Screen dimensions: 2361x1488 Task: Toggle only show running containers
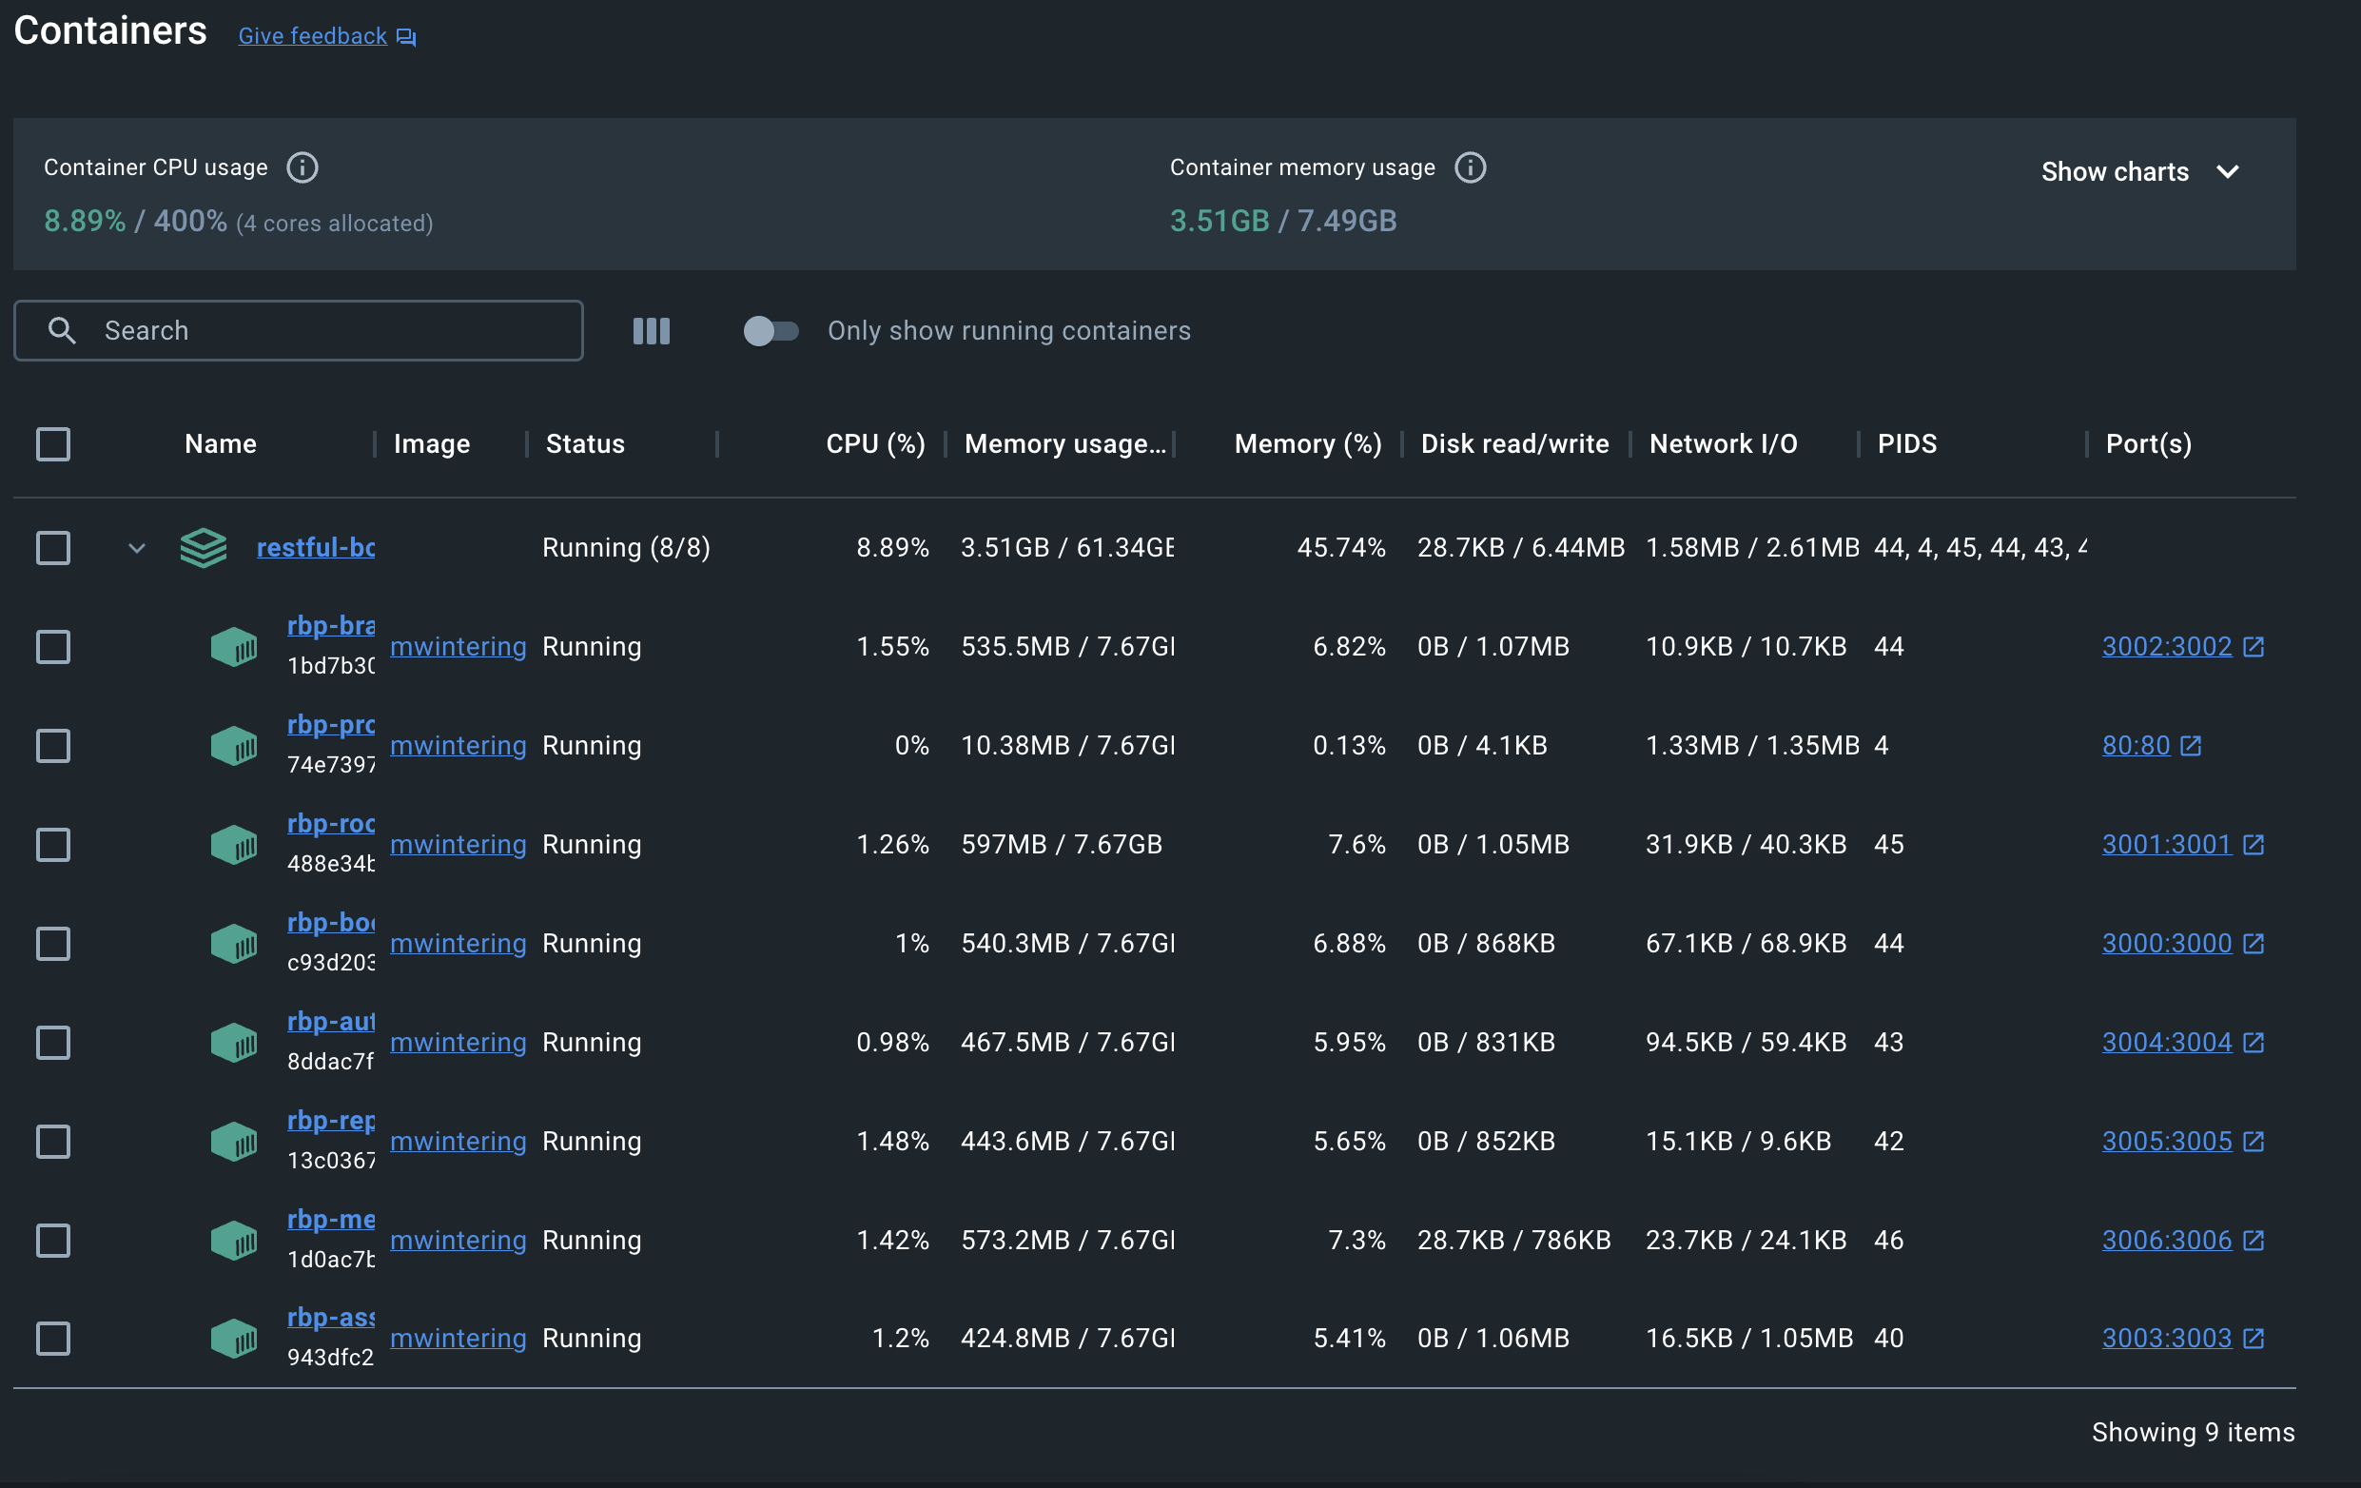(771, 331)
